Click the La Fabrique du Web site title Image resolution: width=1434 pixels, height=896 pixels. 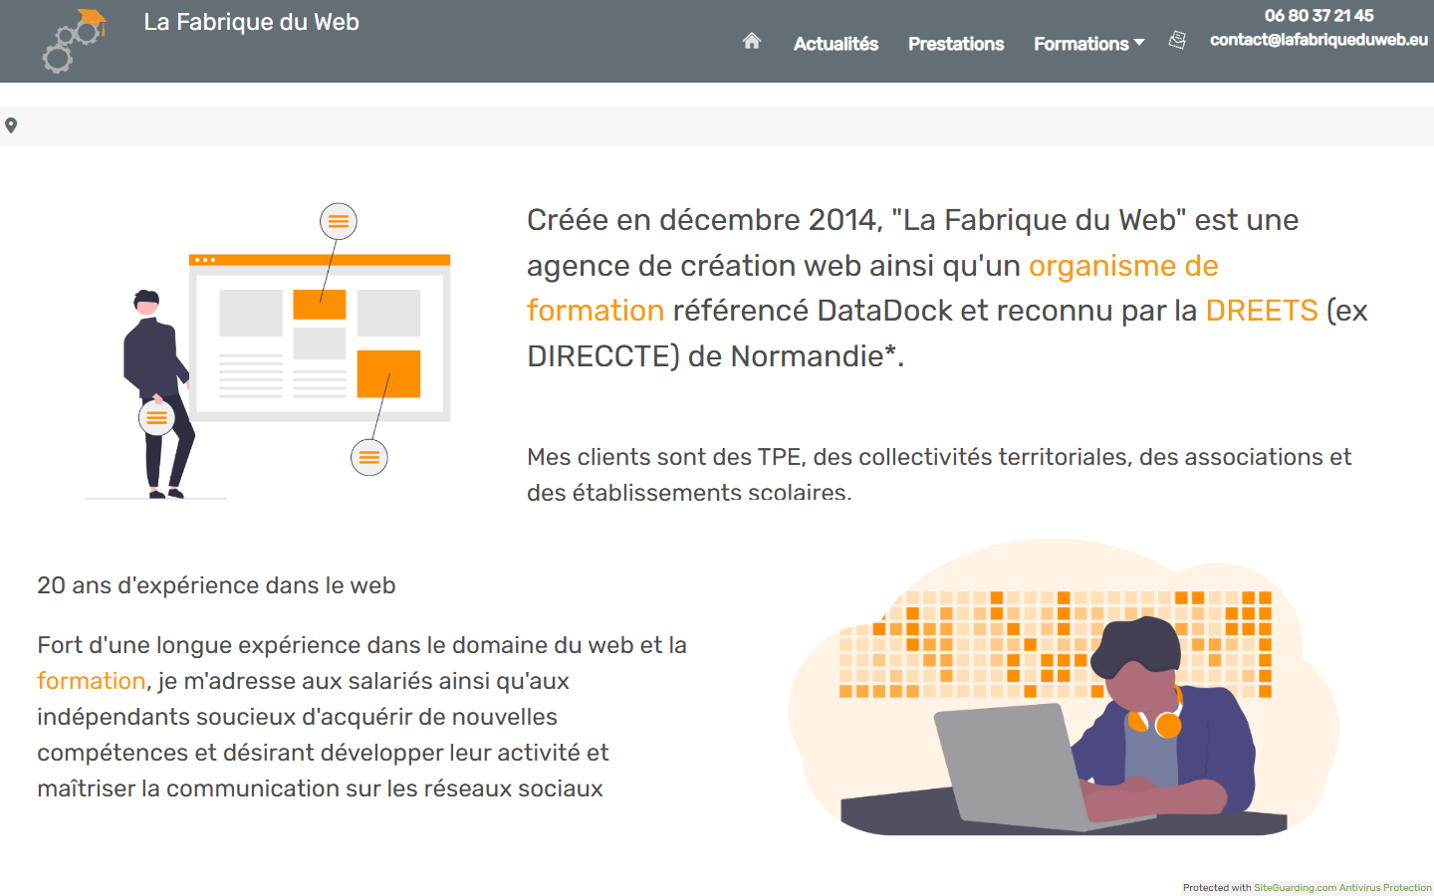click(x=251, y=22)
